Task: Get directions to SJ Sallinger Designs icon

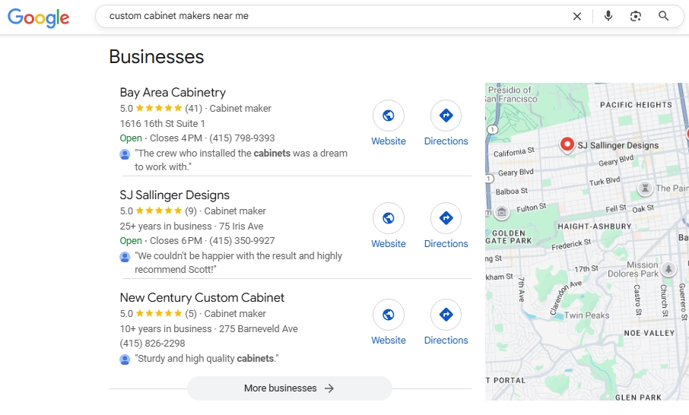Action: [x=446, y=218]
